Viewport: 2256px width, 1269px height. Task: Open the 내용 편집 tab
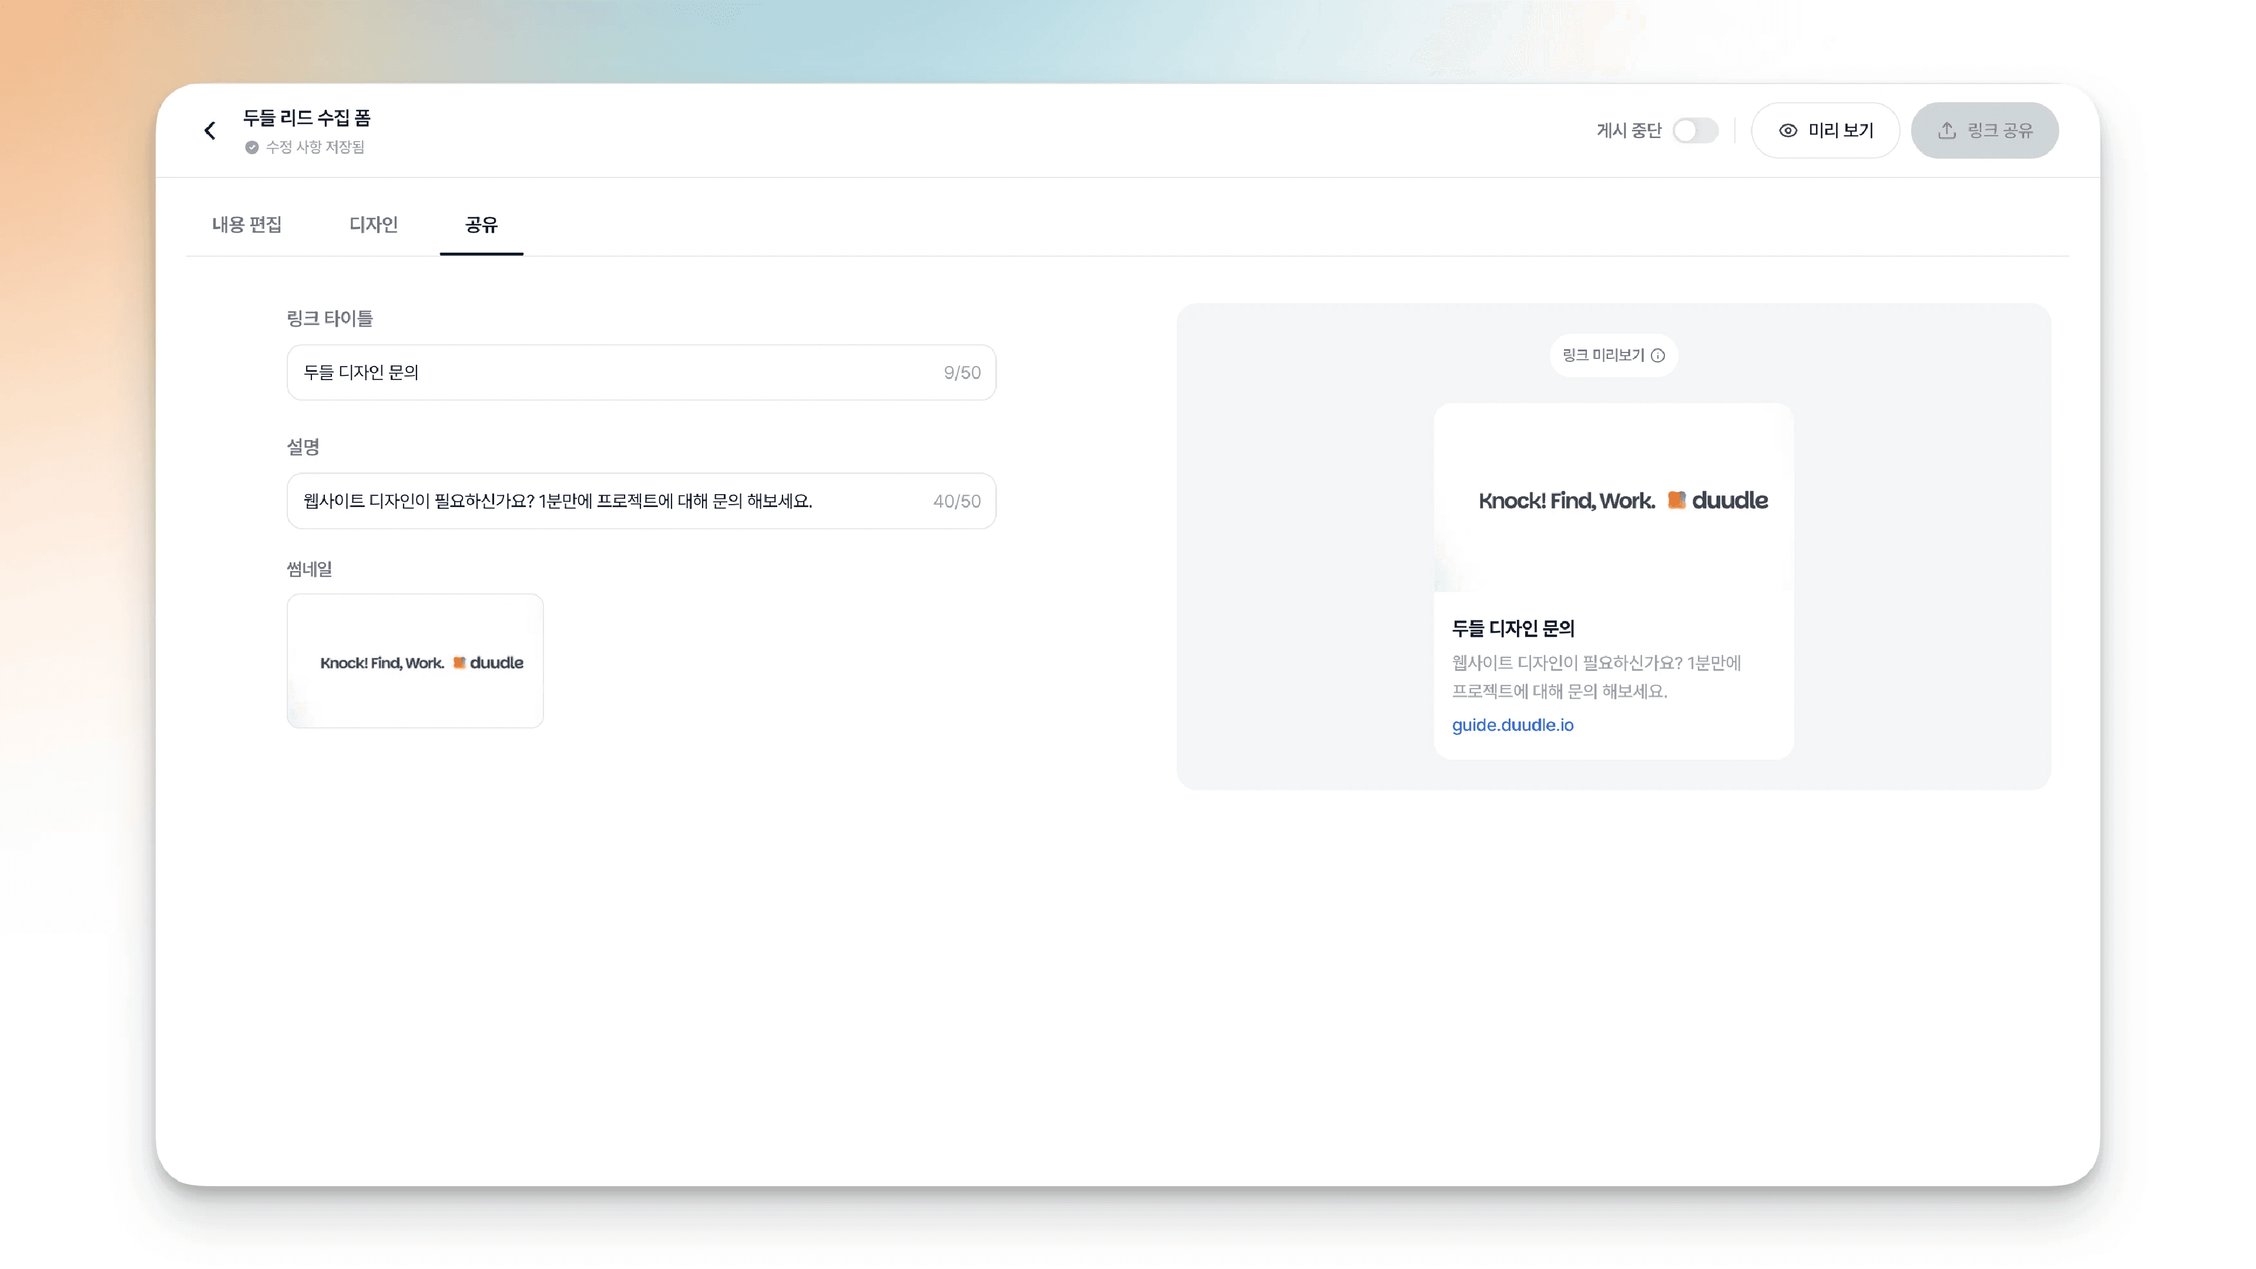pos(247,225)
